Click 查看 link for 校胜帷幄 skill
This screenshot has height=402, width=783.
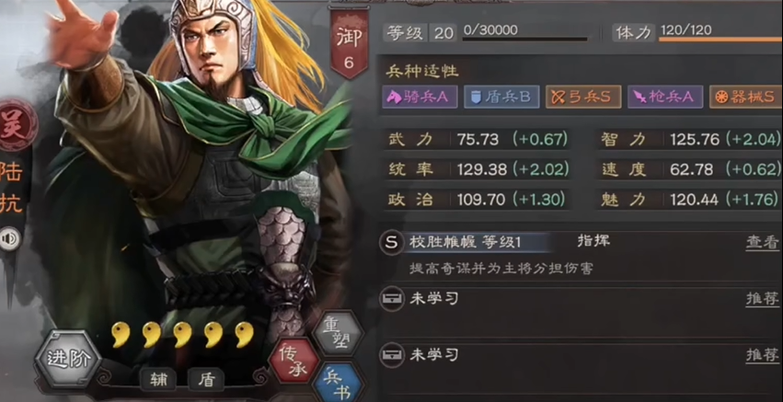763,243
